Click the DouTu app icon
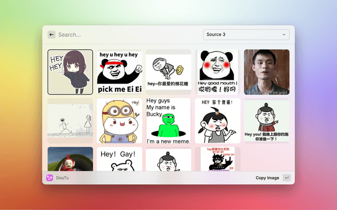 49,178
